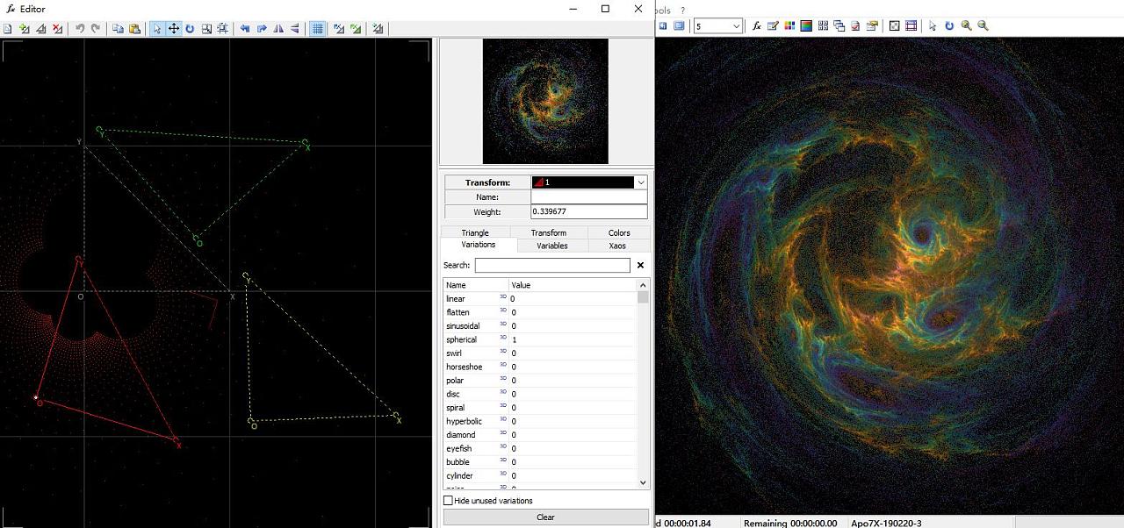Select the Move triangle tool
Viewport: 1124px width, 528px height.
(174, 29)
